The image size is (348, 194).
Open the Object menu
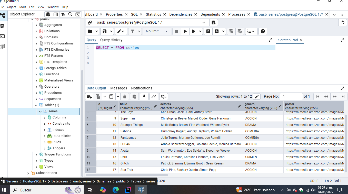tap(11, 7)
